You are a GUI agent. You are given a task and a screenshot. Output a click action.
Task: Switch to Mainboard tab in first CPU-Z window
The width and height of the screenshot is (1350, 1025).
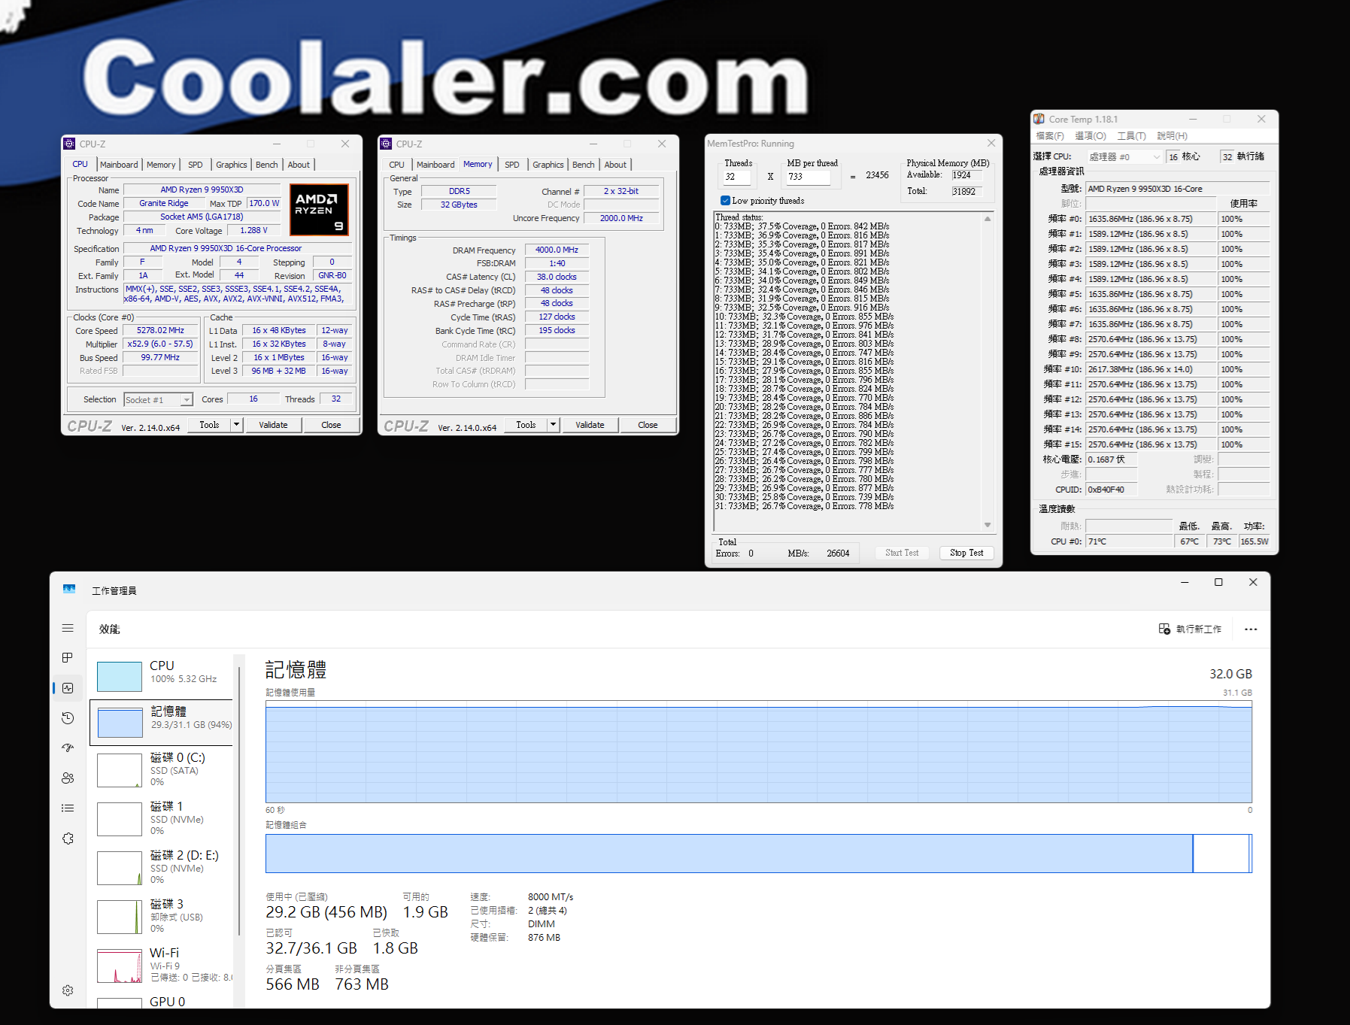(x=119, y=165)
